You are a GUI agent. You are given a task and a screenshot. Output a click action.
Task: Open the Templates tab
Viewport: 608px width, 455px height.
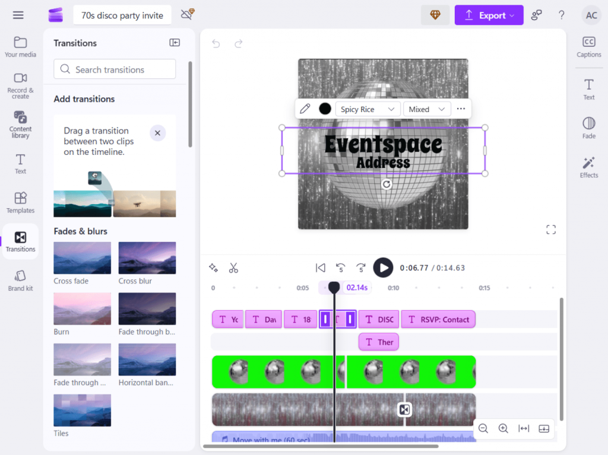[20, 203]
